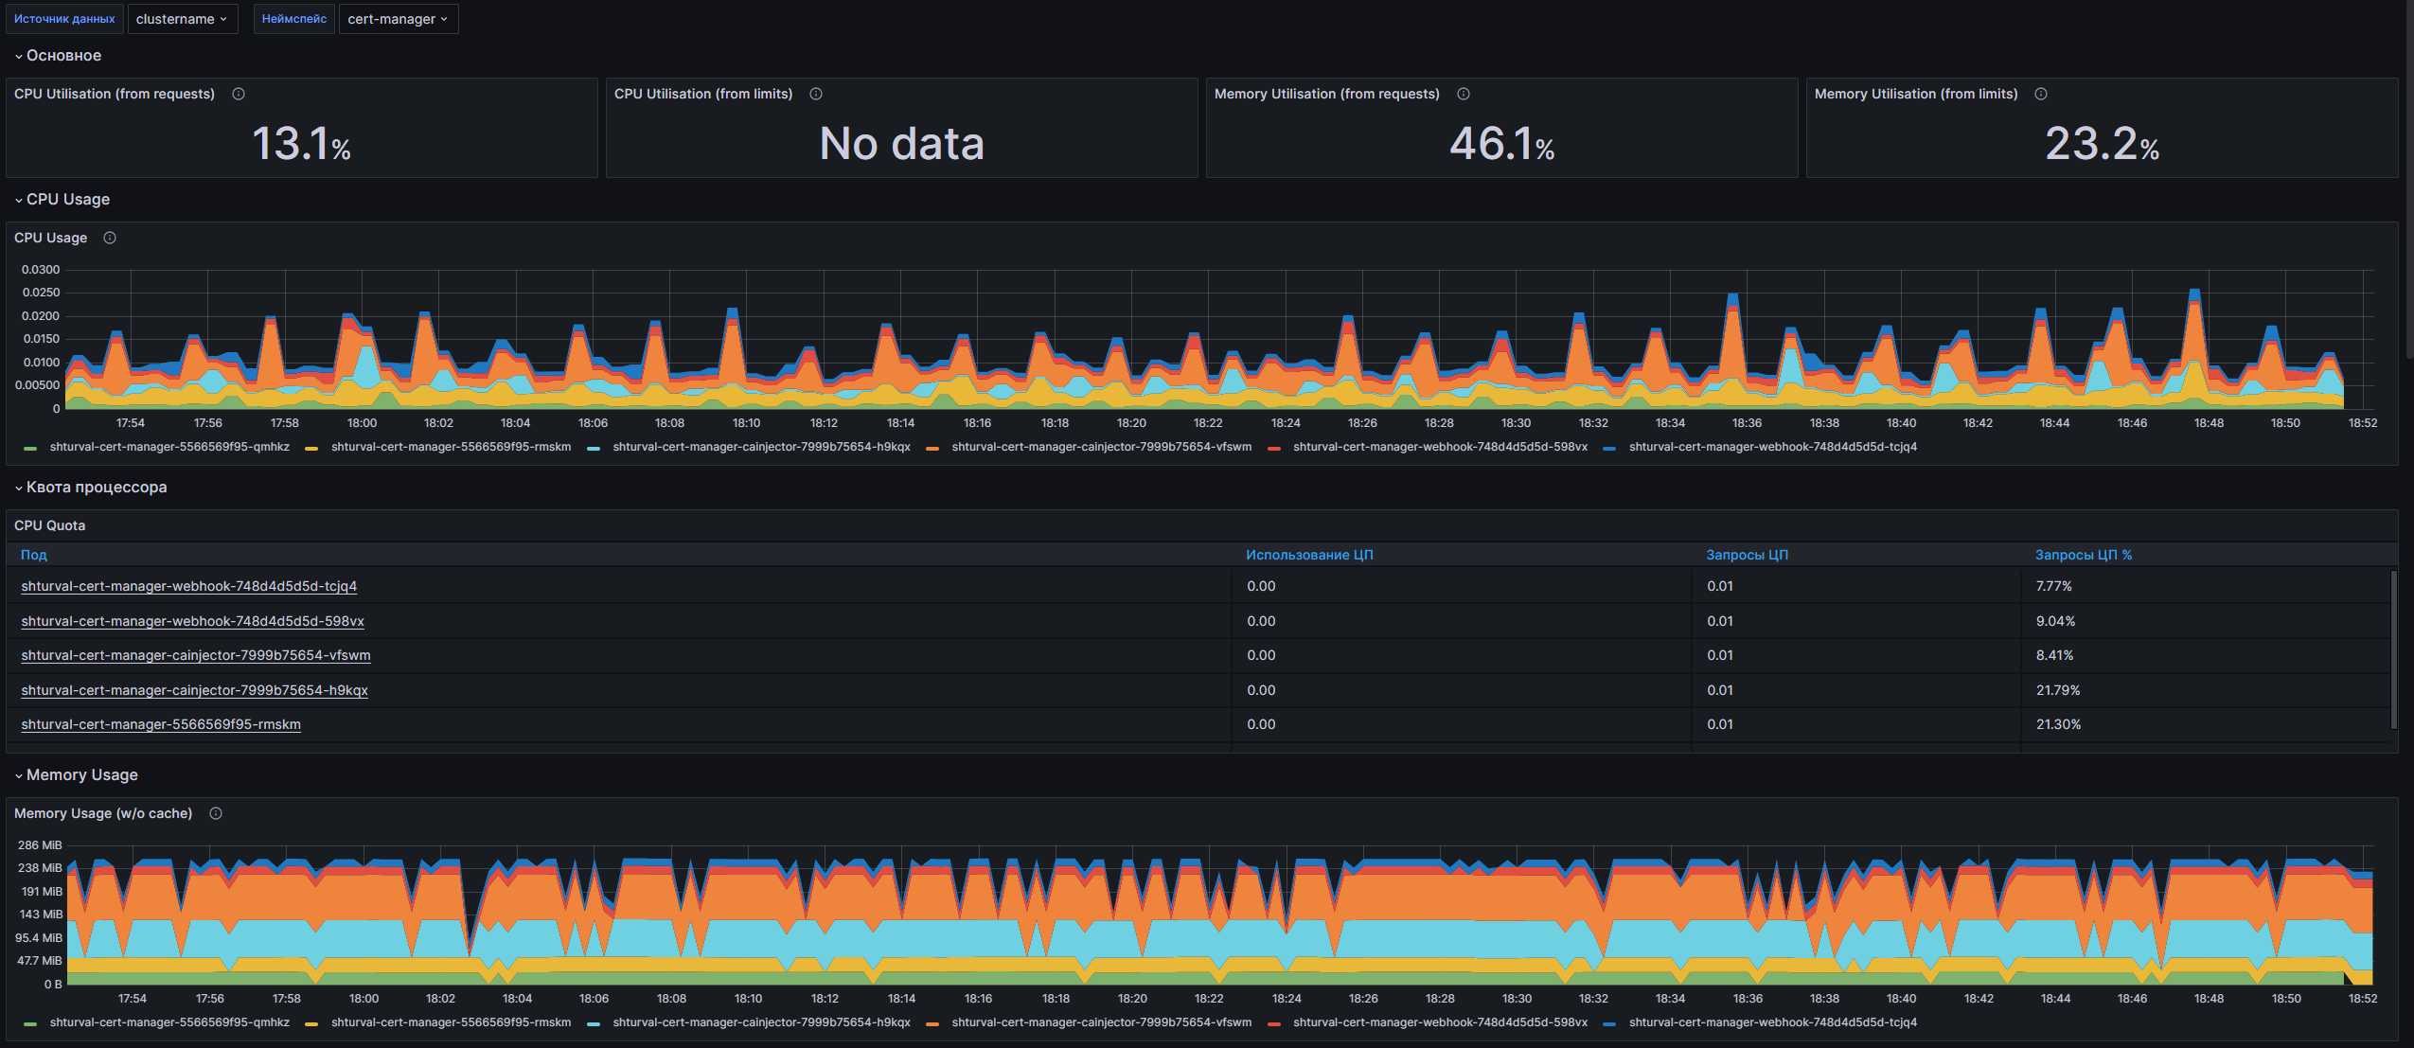Viewport: 2414px width, 1048px height.
Task: Click info icon next to CPU Usage panel title
Action: tap(110, 238)
